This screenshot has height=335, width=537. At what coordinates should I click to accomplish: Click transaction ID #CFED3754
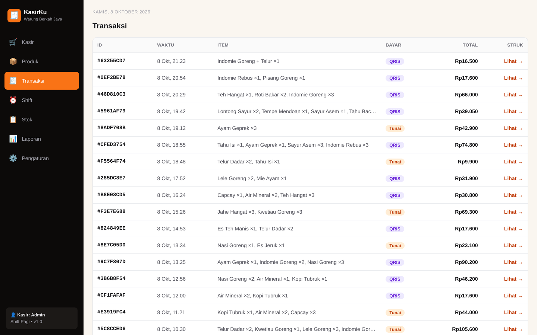[112, 144]
